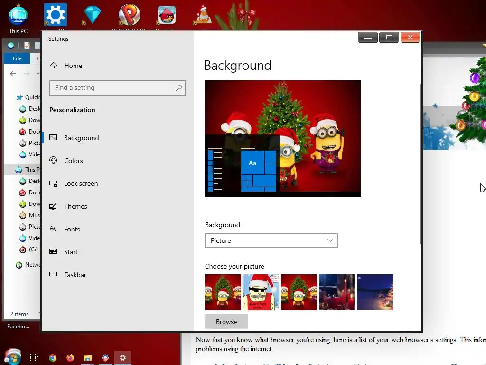
Task: Open the gear desktop shortcut icon
Action: click(55, 15)
